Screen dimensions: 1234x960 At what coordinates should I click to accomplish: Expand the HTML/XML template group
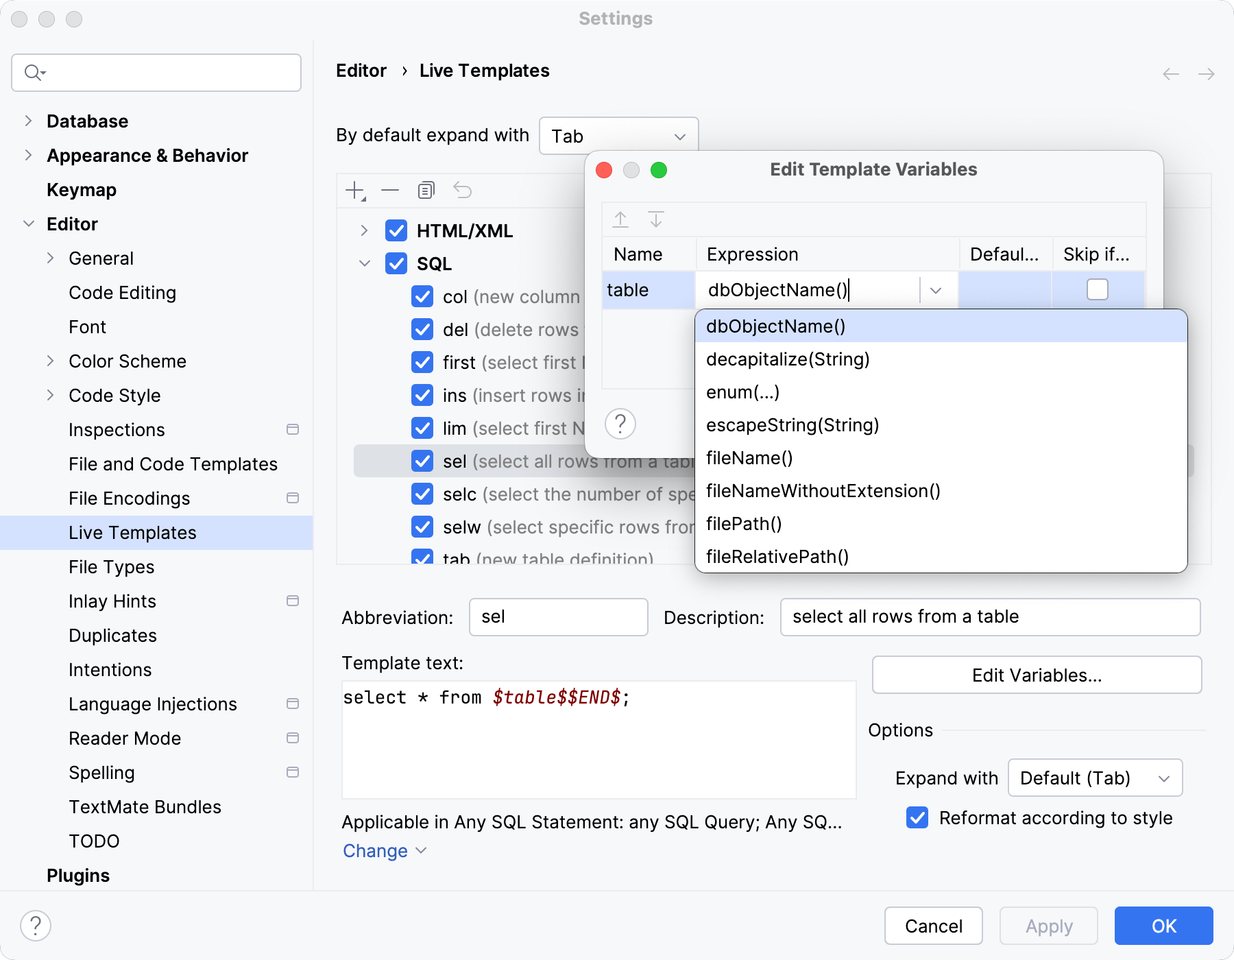(x=364, y=231)
